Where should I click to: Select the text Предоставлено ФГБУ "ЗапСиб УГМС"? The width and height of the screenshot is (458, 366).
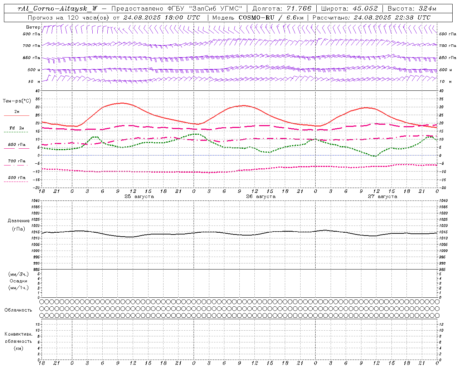[x=177, y=9]
